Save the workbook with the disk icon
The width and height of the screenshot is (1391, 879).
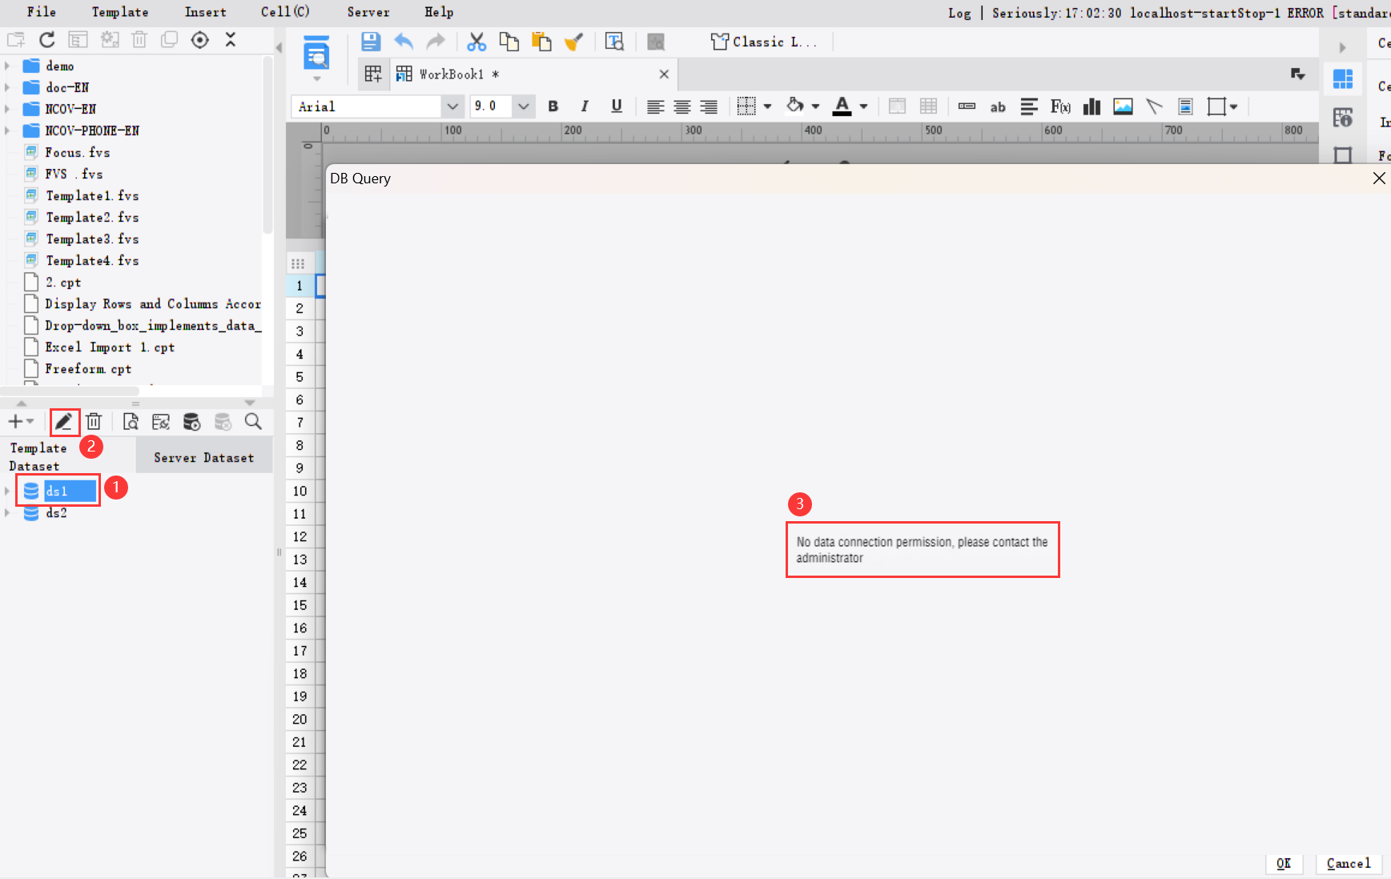pyautogui.click(x=371, y=41)
